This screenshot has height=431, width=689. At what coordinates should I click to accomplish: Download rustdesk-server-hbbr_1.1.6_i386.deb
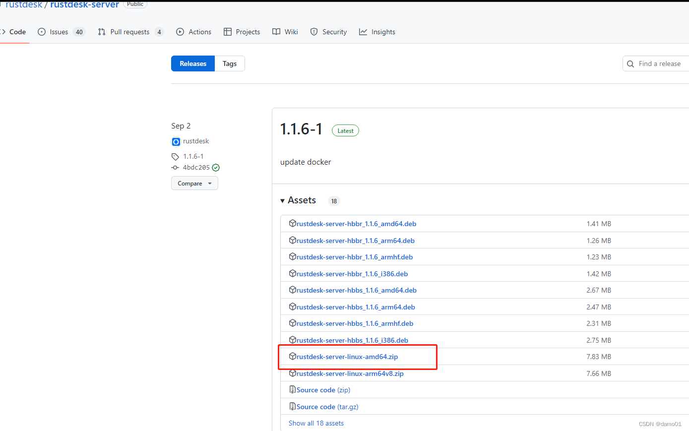pyautogui.click(x=352, y=274)
